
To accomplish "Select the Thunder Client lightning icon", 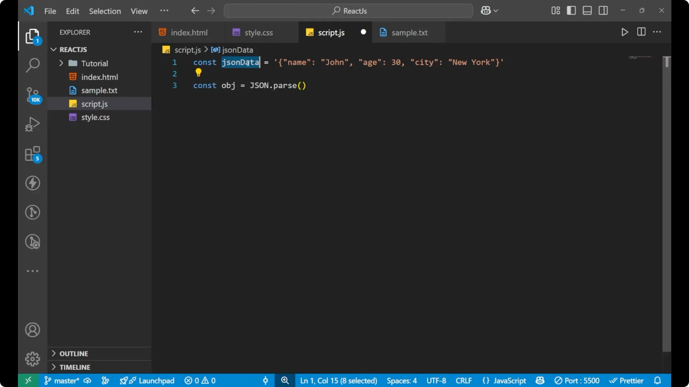I will point(32,183).
